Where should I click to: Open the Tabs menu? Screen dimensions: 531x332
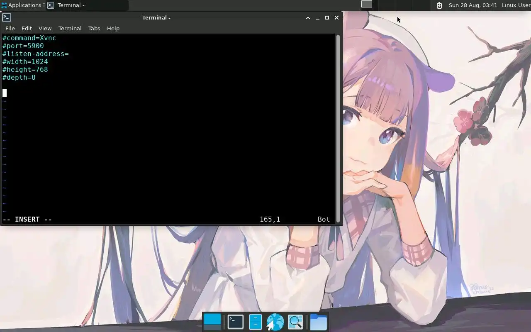[x=94, y=28]
